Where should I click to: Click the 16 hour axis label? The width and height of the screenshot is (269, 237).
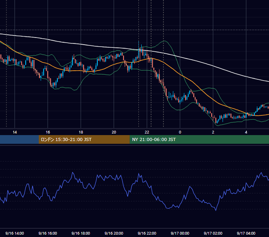click(48, 132)
